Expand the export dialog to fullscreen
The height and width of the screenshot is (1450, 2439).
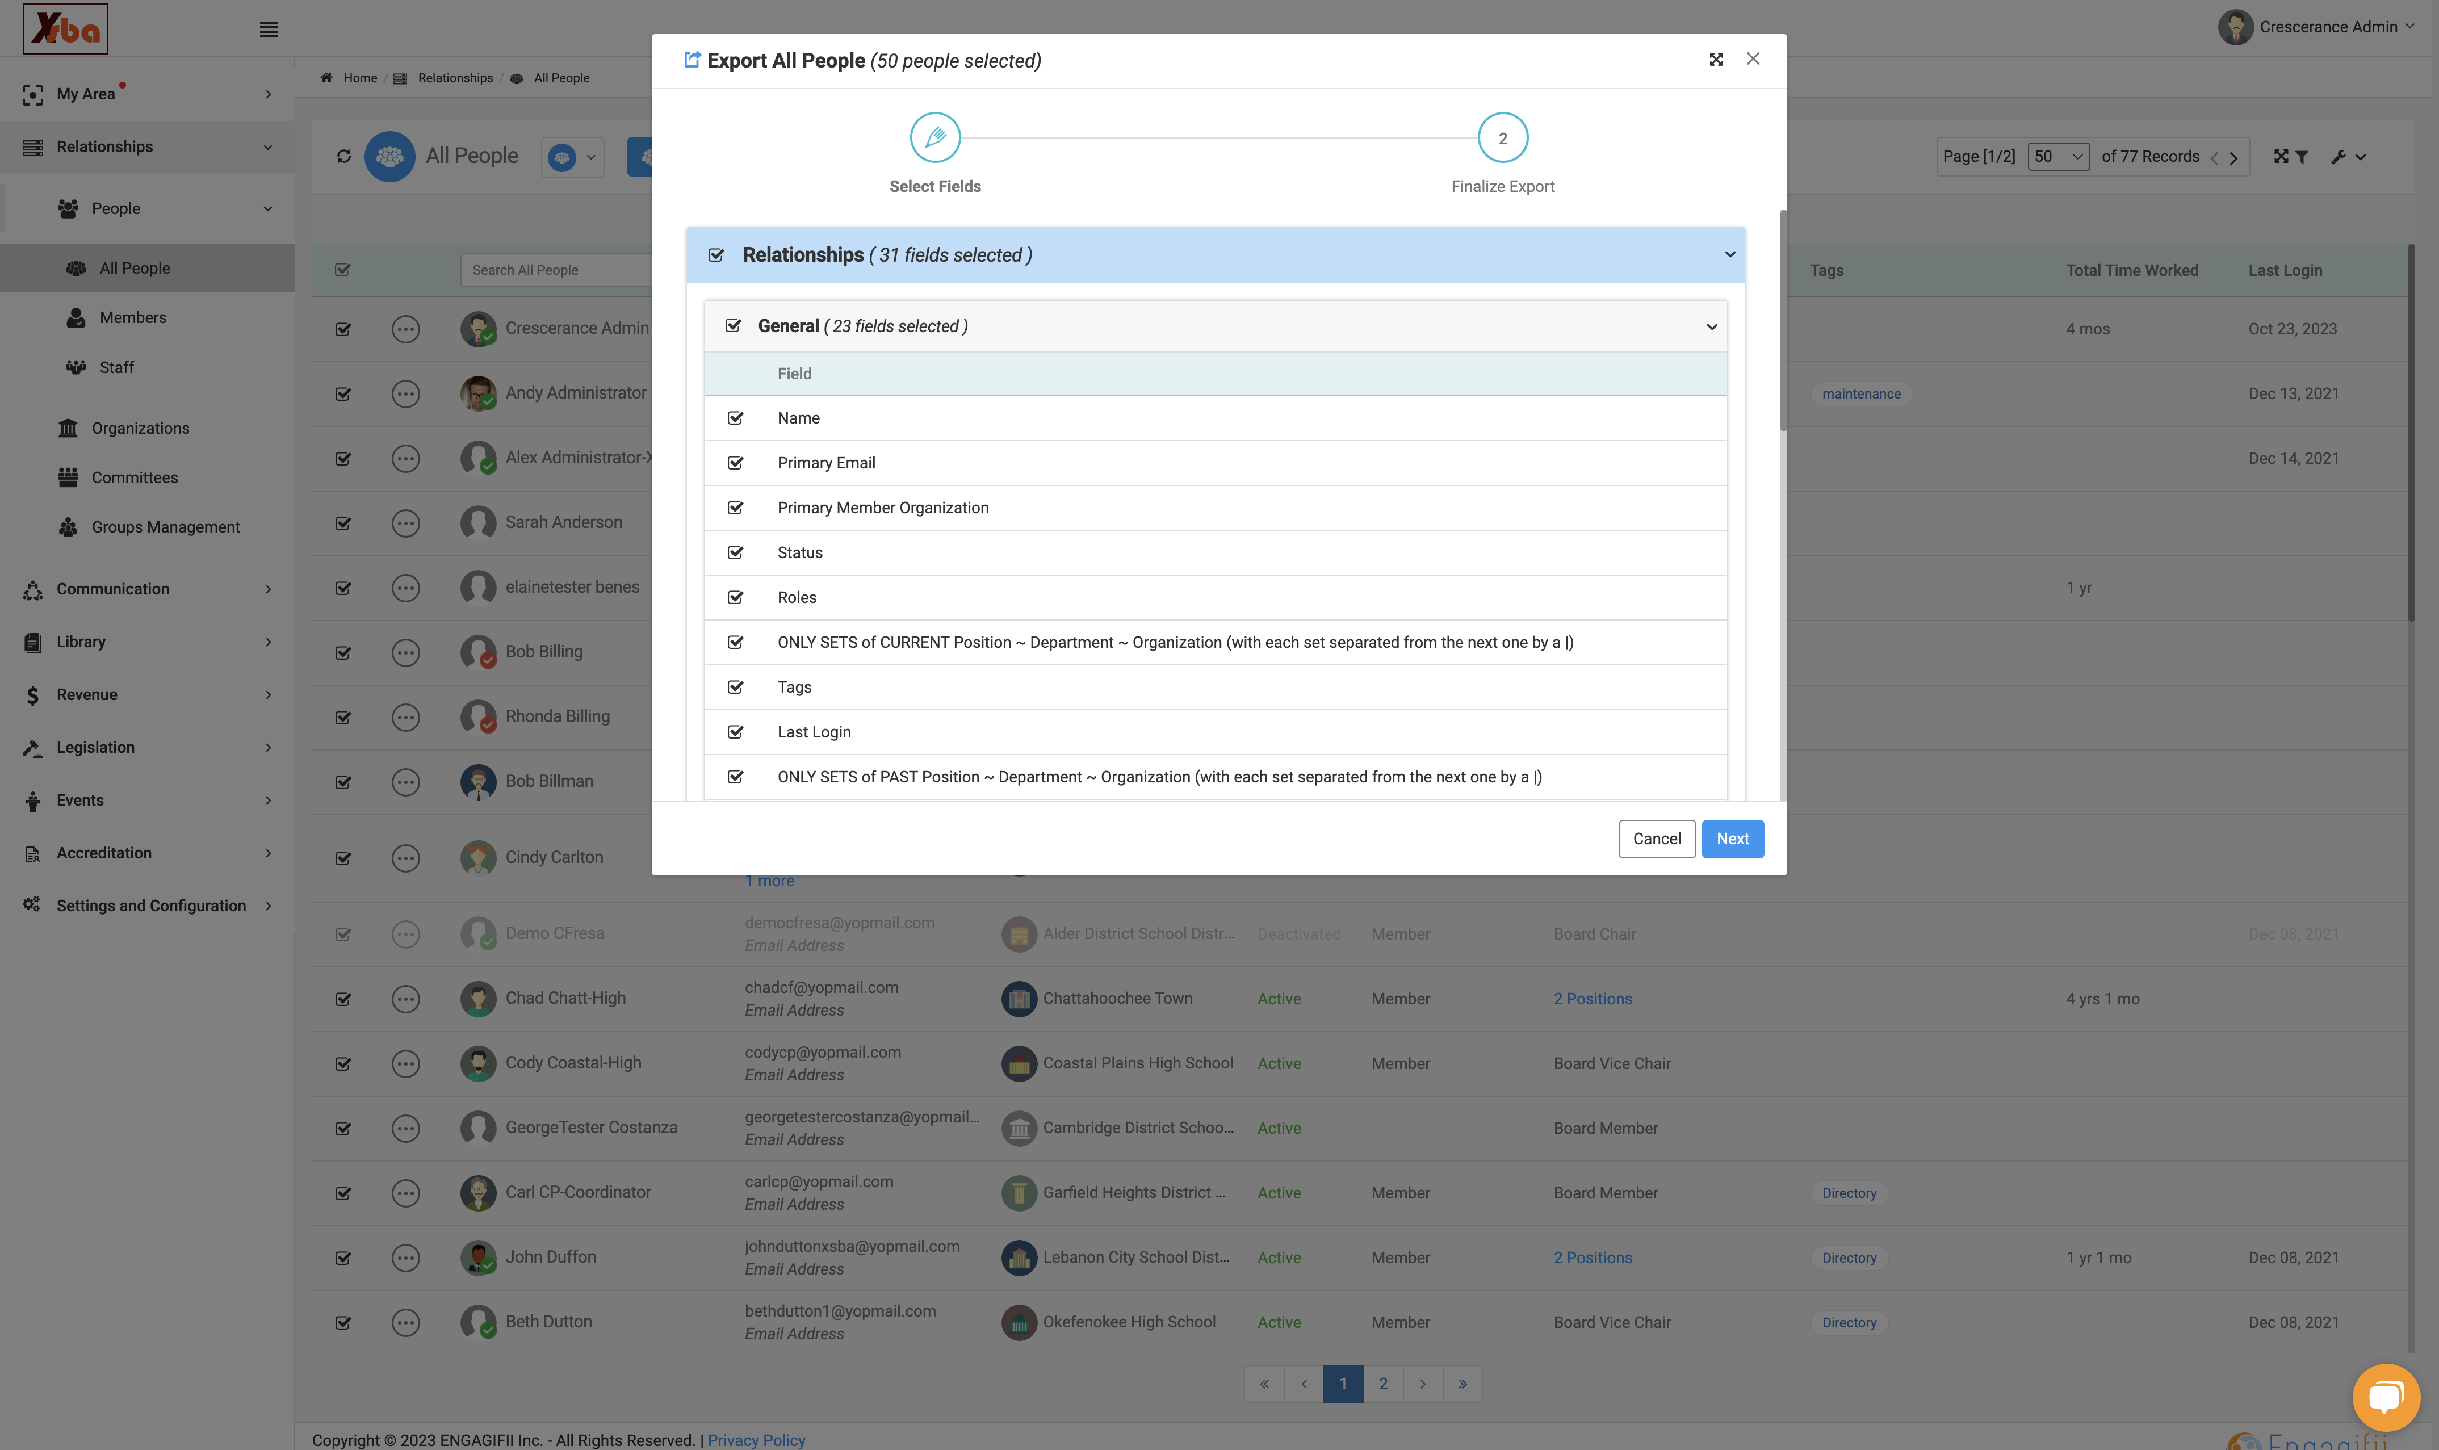(1716, 60)
